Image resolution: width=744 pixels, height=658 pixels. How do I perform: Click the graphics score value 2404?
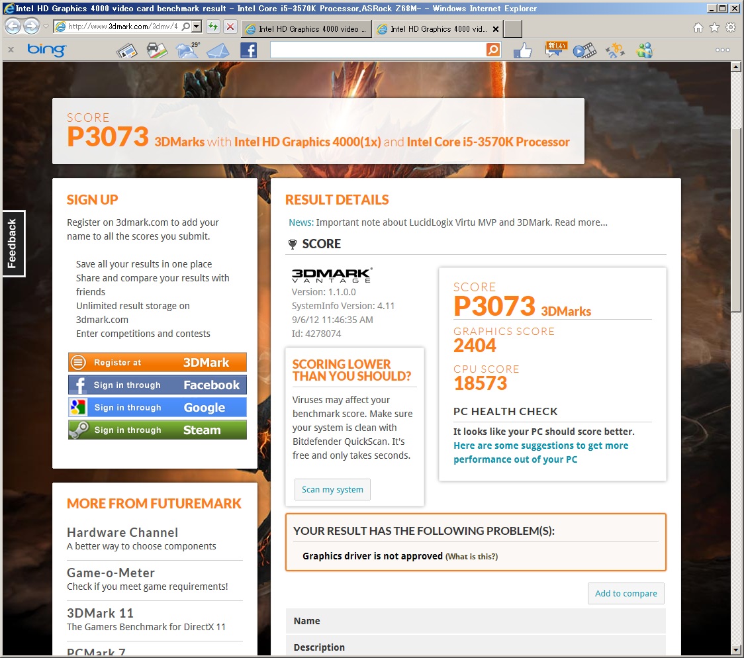pos(475,346)
